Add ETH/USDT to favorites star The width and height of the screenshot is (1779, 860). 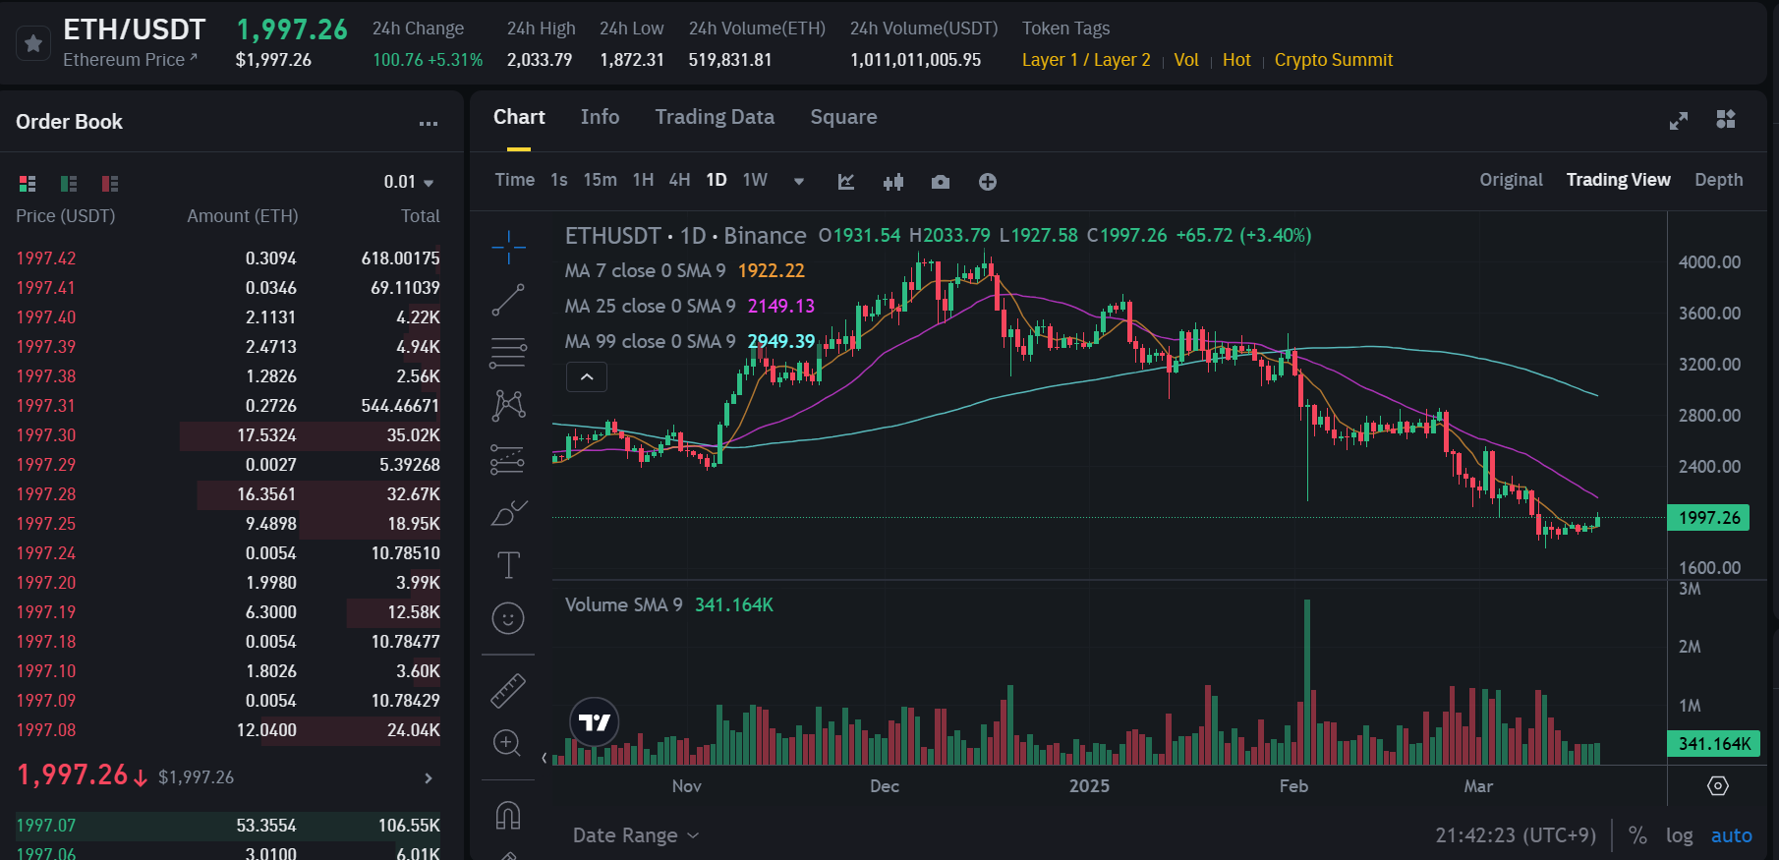pos(33,43)
